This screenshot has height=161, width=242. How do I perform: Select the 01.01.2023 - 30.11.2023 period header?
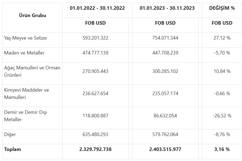coord(167,8)
